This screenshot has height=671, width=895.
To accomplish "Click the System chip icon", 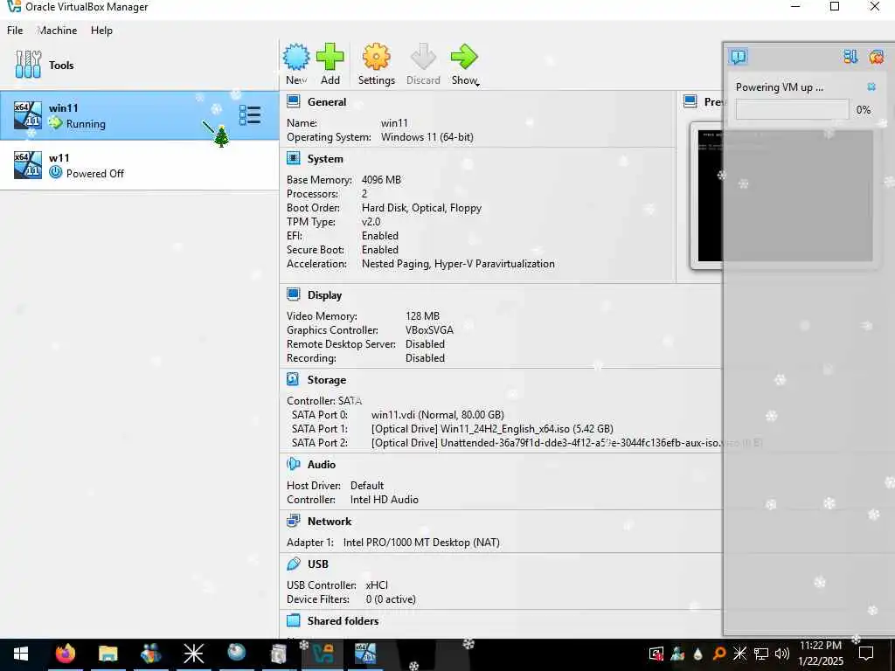I will [294, 158].
